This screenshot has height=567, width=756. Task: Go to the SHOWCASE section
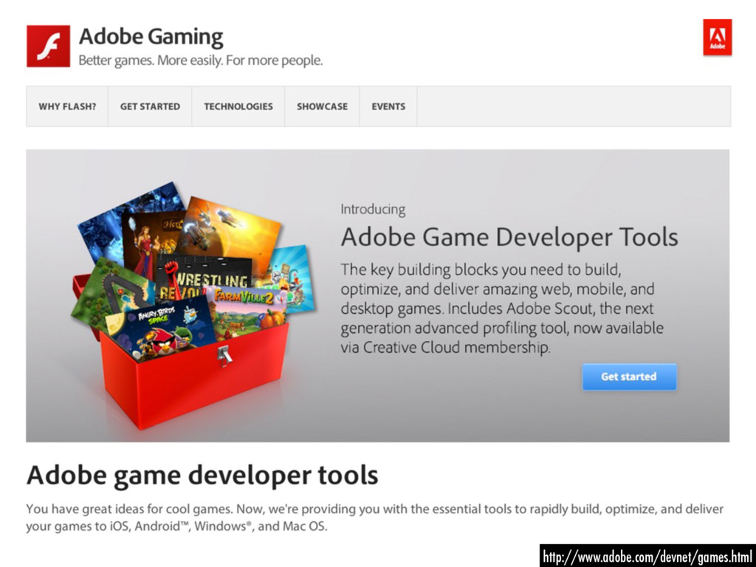322,106
